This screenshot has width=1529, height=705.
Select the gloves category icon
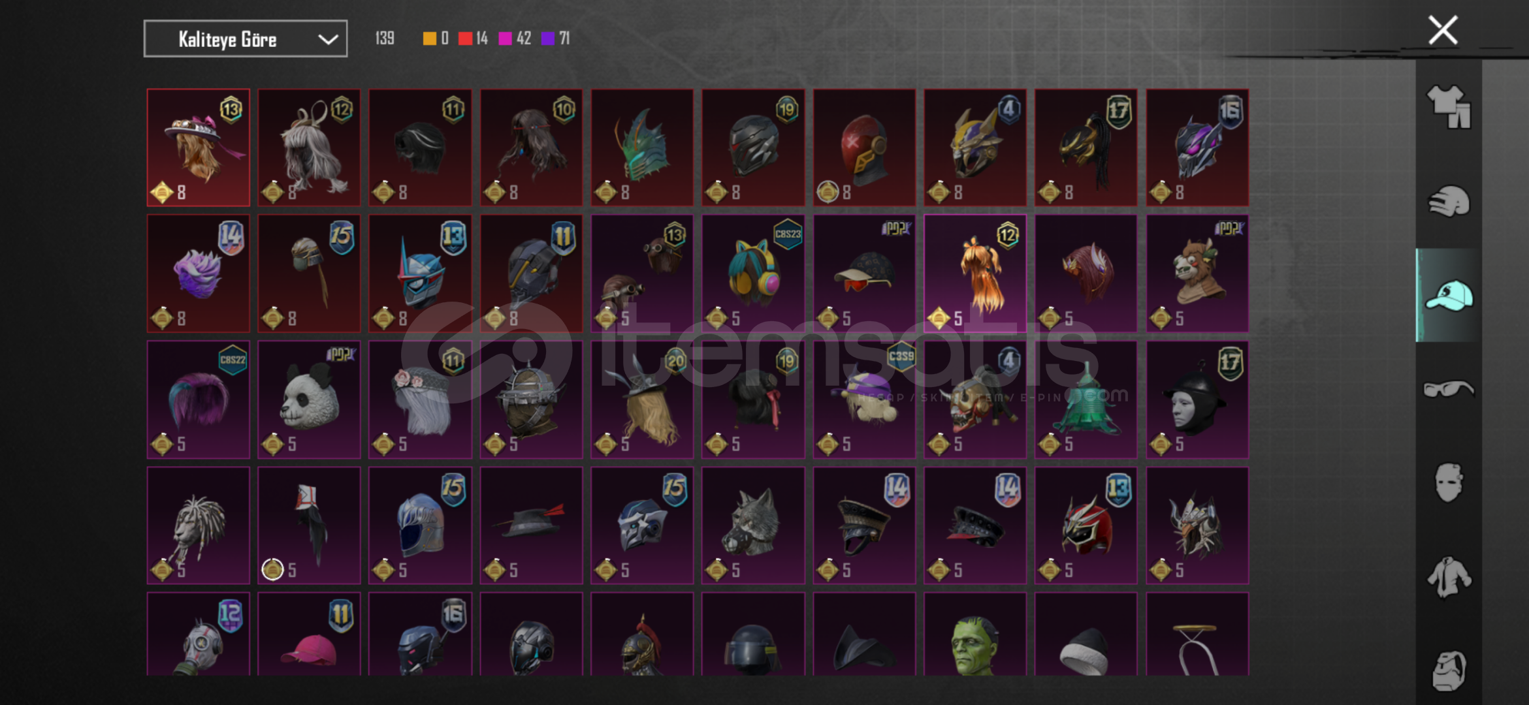pos(1449,201)
